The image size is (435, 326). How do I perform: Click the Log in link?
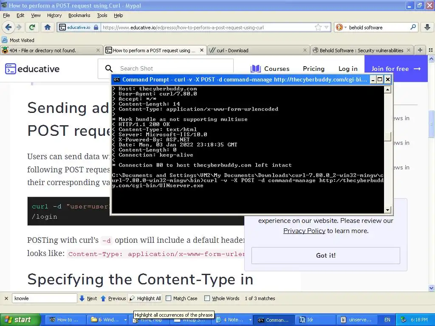[x=348, y=69]
